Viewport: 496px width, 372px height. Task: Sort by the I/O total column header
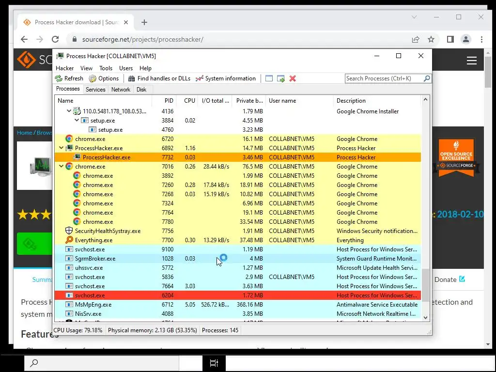[x=215, y=101]
